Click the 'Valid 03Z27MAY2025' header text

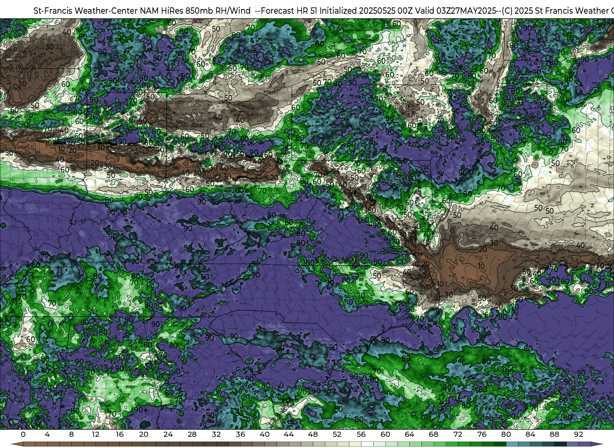click(455, 11)
